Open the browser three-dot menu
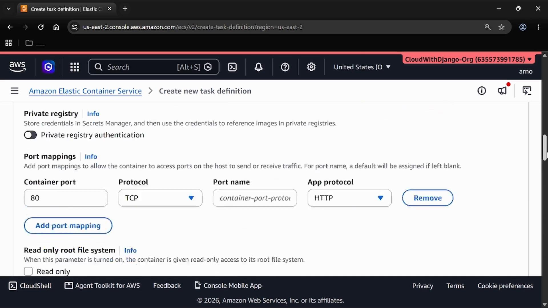 tap(538, 27)
